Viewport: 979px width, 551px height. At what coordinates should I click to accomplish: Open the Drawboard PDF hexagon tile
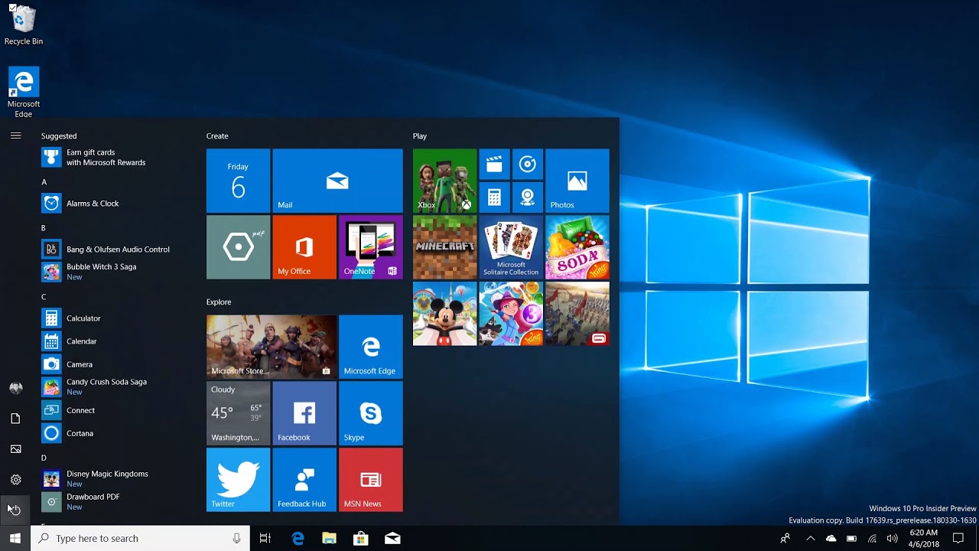(238, 247)
